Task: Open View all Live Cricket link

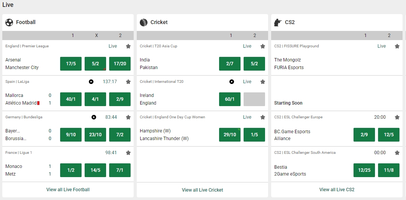Action: pos(203,190)
